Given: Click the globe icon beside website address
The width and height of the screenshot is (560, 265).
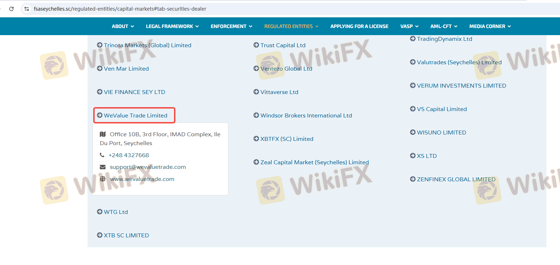Looking at the screenshot, I should point(103,179).
